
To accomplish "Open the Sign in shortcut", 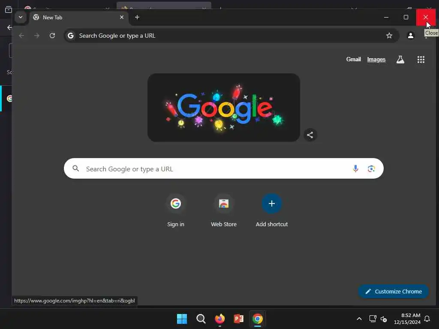I will (x=175, y=210).
